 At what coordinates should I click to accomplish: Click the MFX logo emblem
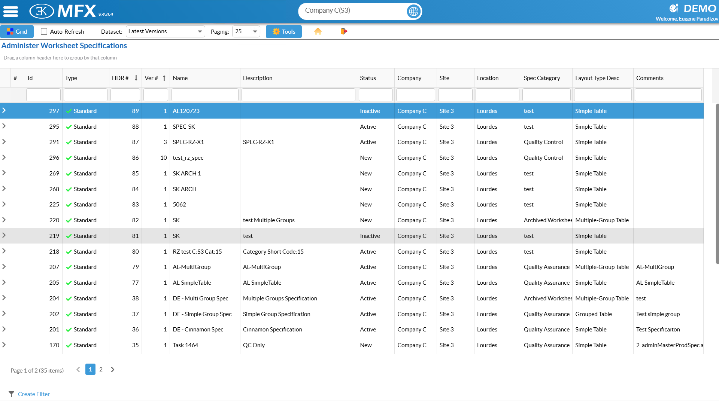click(x=42, y=11)
